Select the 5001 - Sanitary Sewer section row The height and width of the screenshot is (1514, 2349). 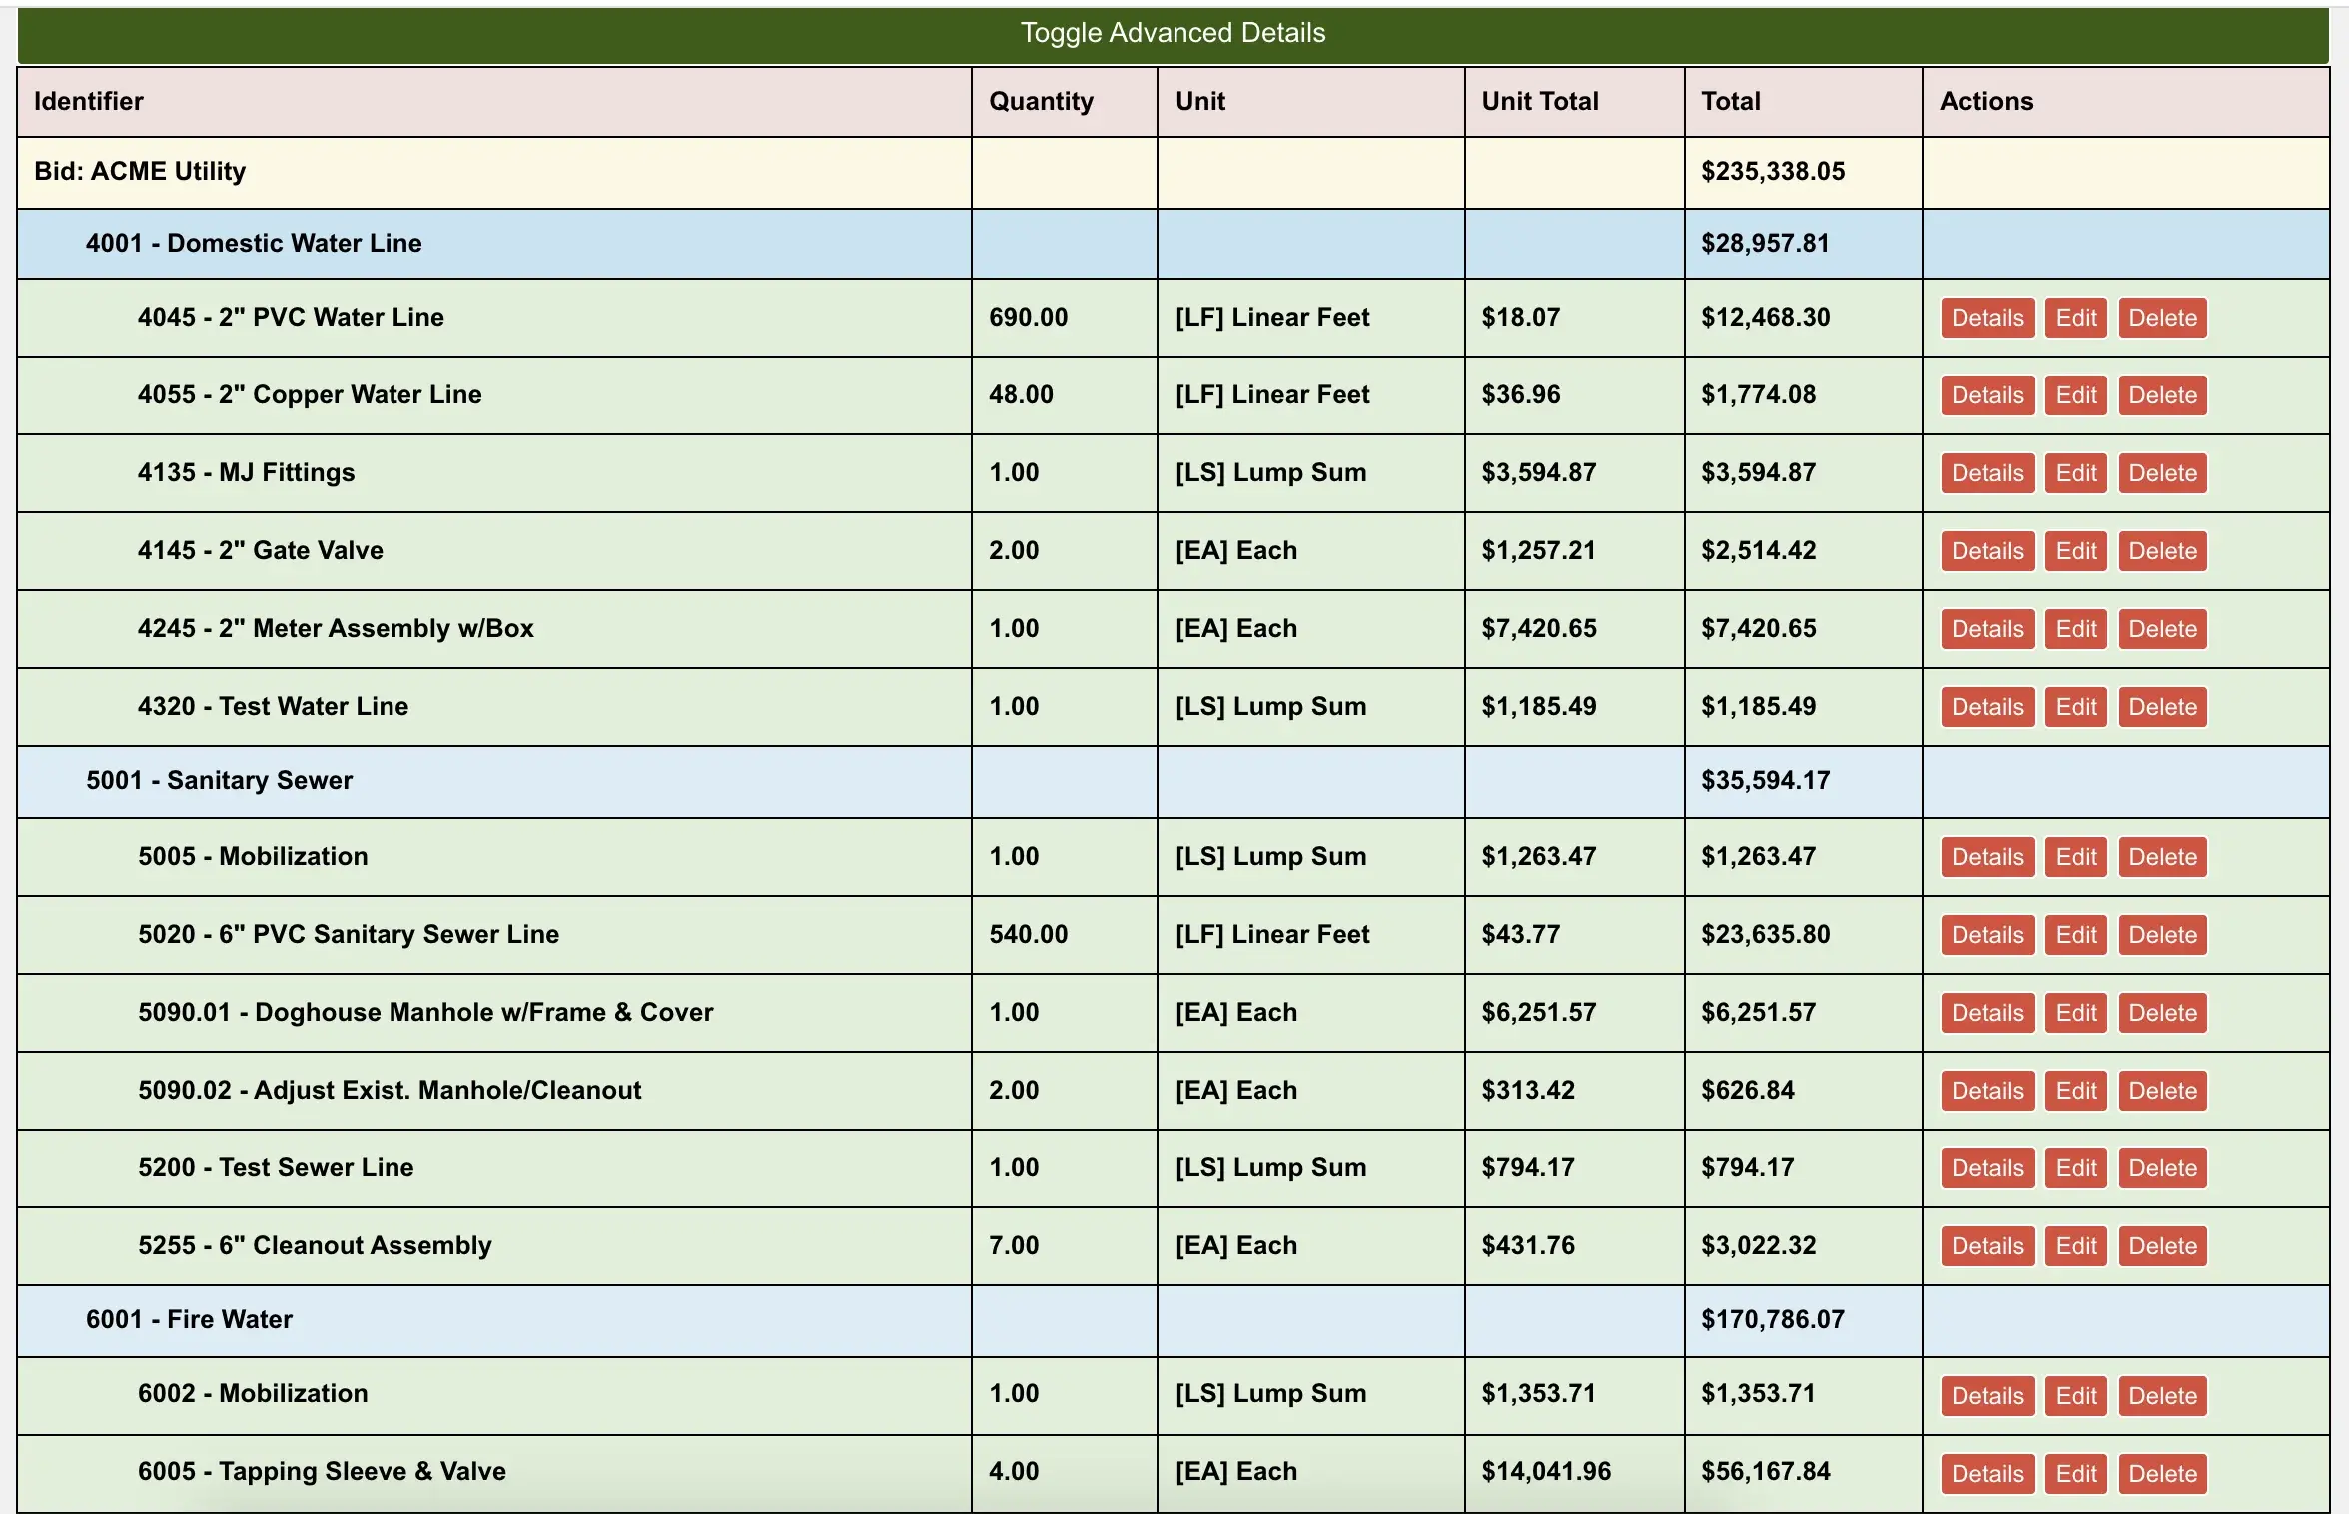(219, 781)
